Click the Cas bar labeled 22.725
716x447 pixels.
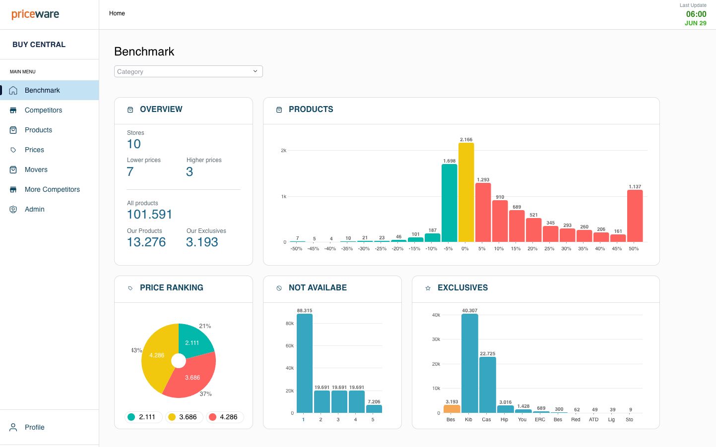click(487, 385)
